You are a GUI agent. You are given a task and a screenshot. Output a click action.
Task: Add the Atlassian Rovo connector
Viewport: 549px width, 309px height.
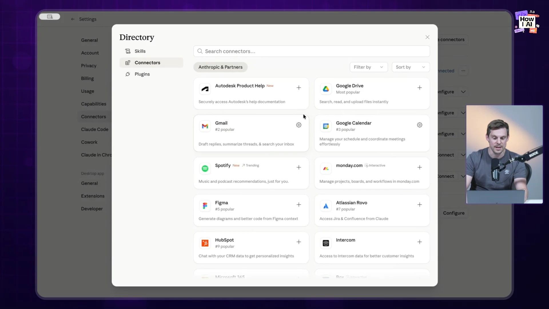click(419, 205)
